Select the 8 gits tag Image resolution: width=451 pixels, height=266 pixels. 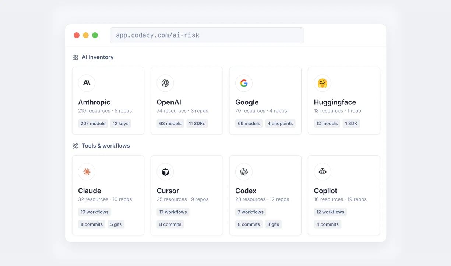tap(273, 224)
